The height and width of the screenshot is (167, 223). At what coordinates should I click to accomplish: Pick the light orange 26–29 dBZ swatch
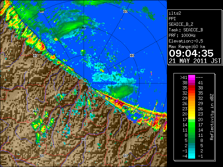pos(192,104)
